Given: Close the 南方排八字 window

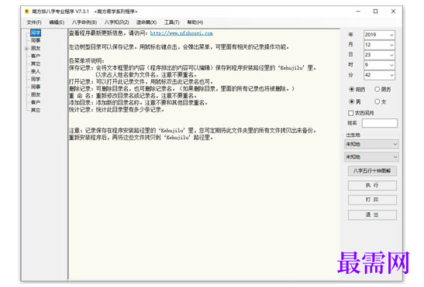Looking at the screenshot, I should click(393, 12).
